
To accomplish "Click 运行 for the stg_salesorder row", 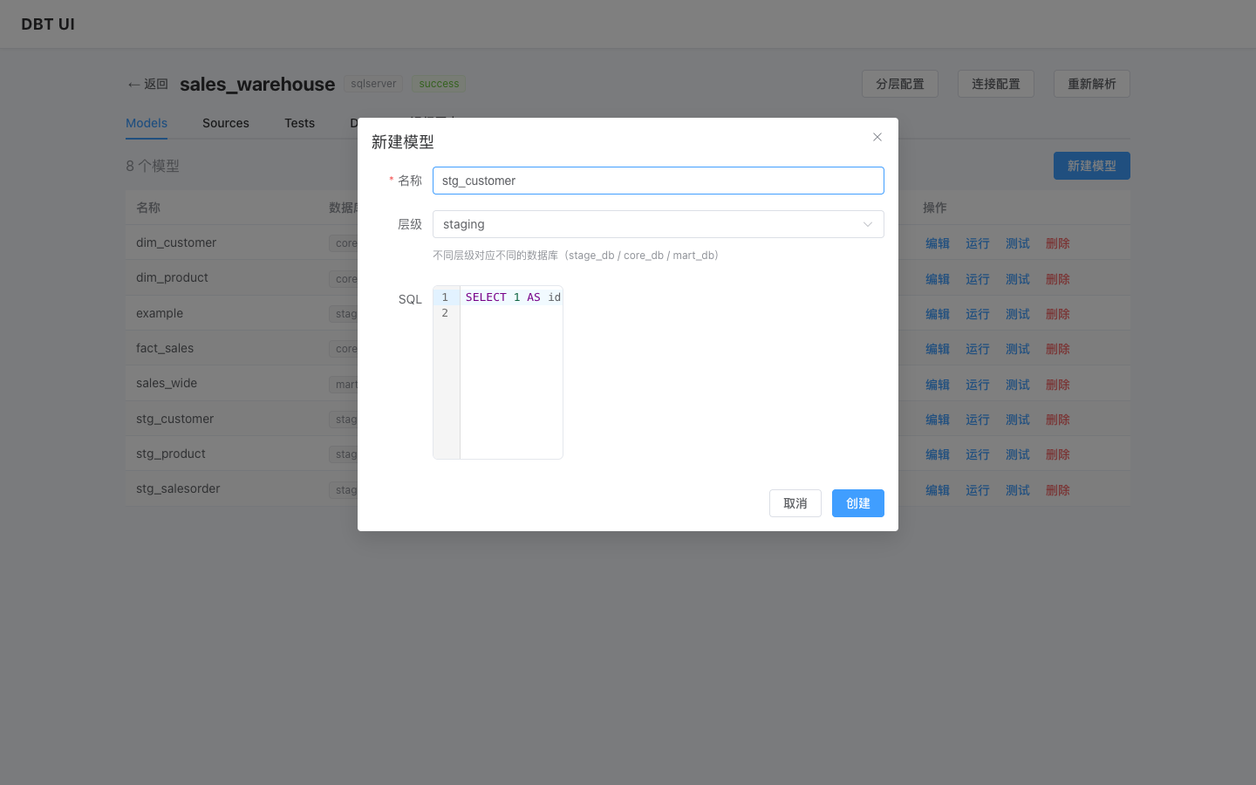I will (978, 490).
